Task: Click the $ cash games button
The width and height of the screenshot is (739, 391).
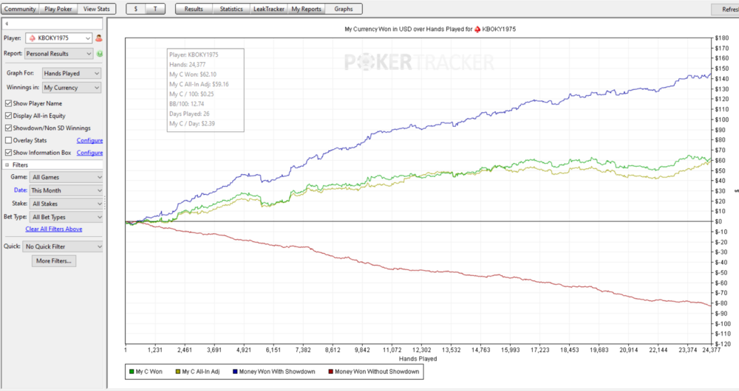Action: point(135,9)
